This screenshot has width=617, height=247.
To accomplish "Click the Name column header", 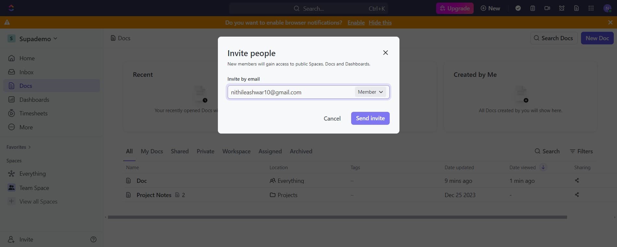I will (132, 167).
